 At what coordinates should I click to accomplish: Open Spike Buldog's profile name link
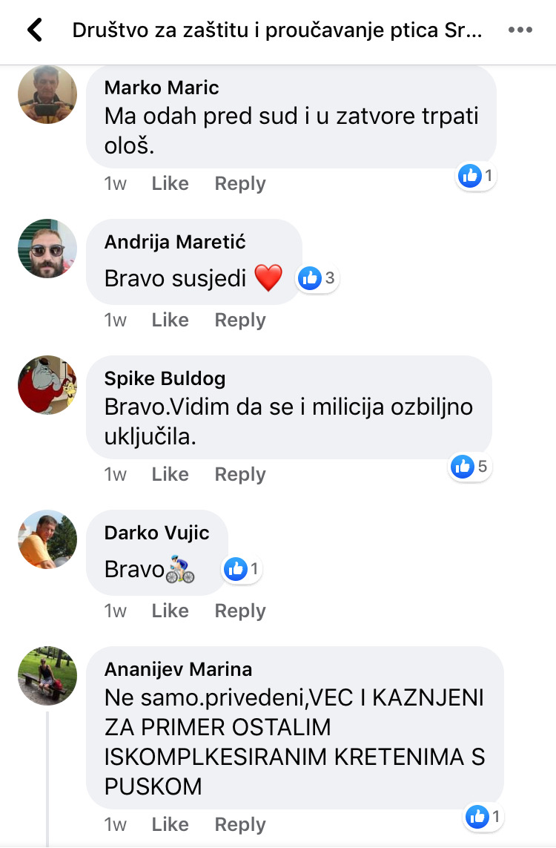(165, 378)
